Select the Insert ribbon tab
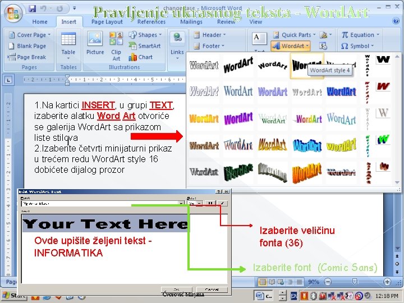The height and width of the screenshot is (303, 404). tap(69, 22)
